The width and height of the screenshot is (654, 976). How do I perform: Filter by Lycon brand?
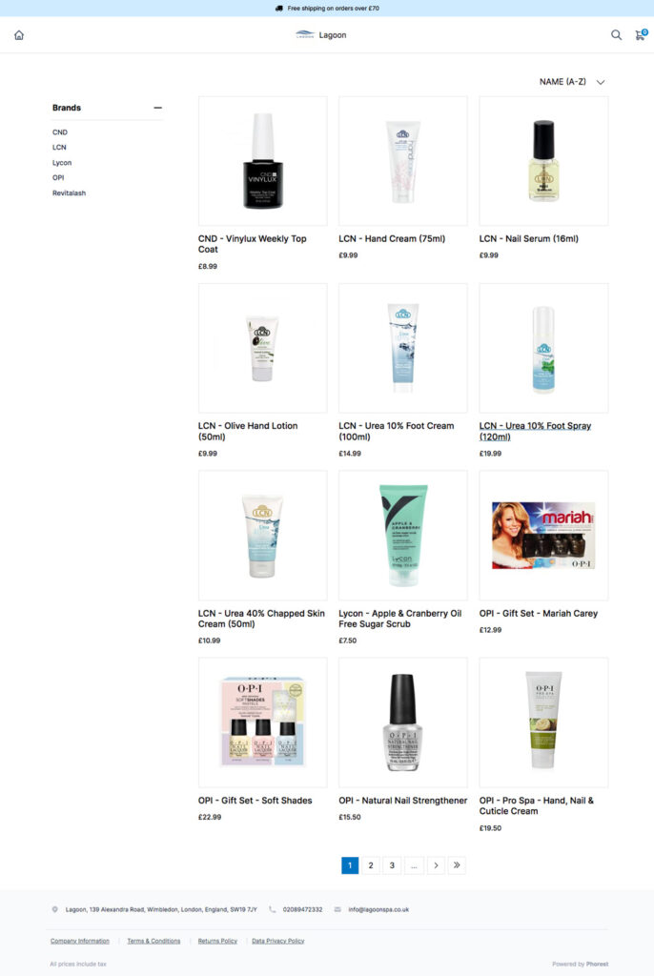62,162
